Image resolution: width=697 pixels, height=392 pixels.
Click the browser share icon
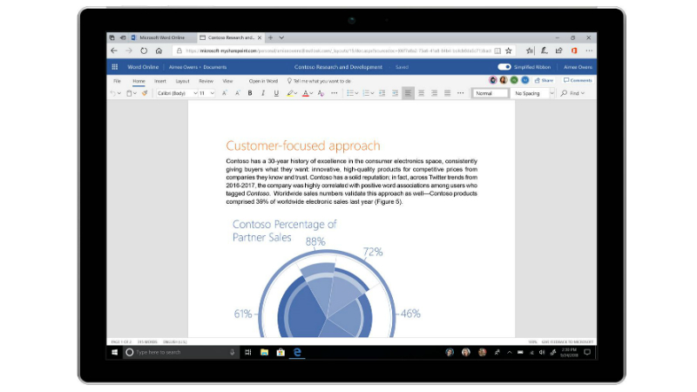click(x=559, y=51)
